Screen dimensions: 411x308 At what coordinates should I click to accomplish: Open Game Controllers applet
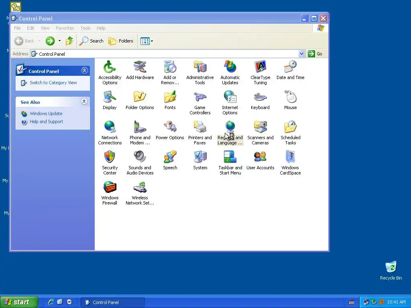(x=200, y=103)
